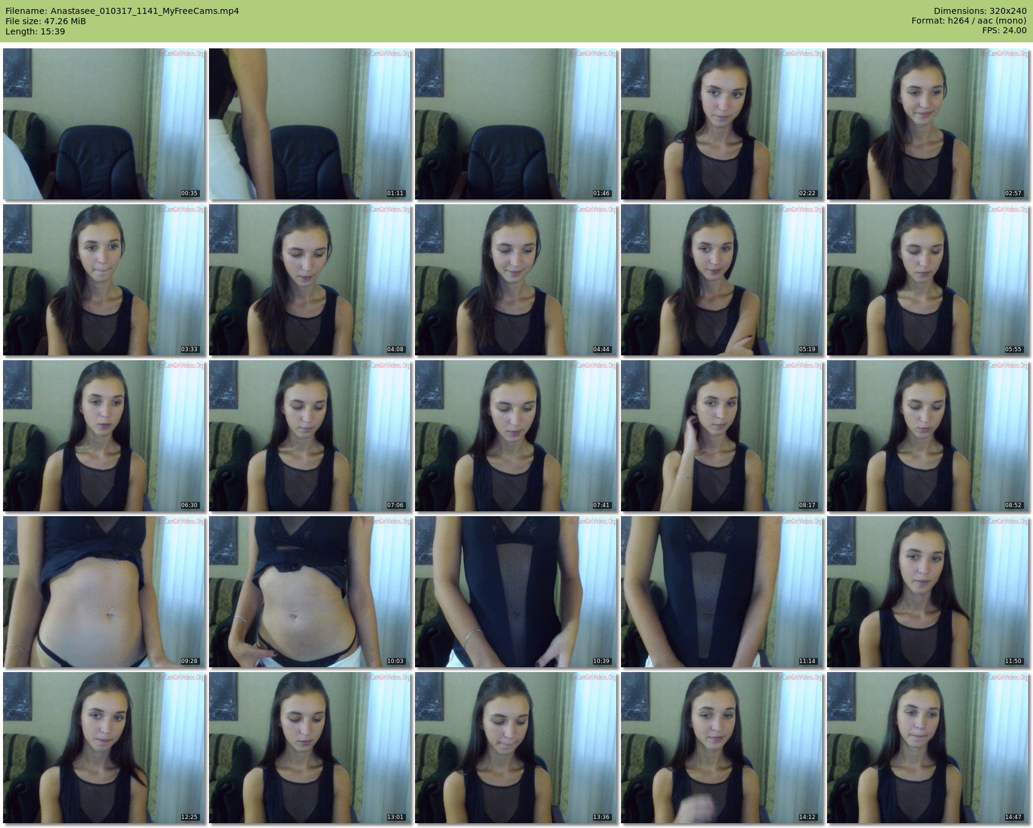Select the frame at 06:30
The width and height of the screenshot is (1033, 828).
(104, 436)
